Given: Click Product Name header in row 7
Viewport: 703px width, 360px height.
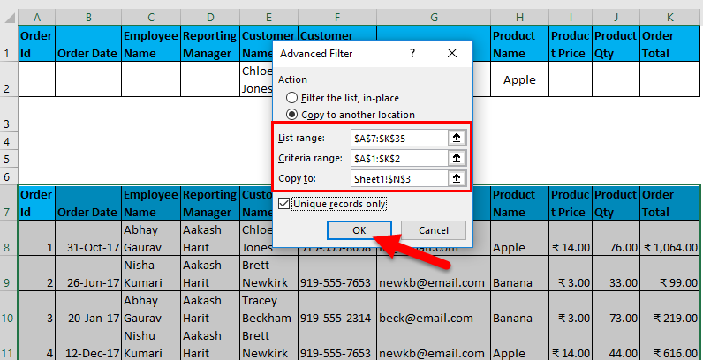Looking at the screenshot, I should tap(519, 203).
